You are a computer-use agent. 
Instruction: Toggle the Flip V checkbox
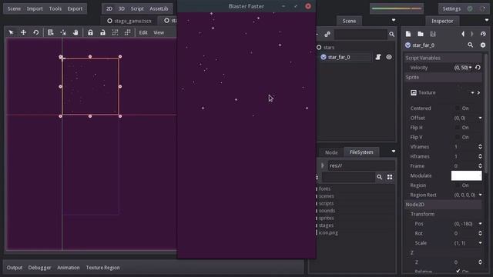[x=458, y=137]
